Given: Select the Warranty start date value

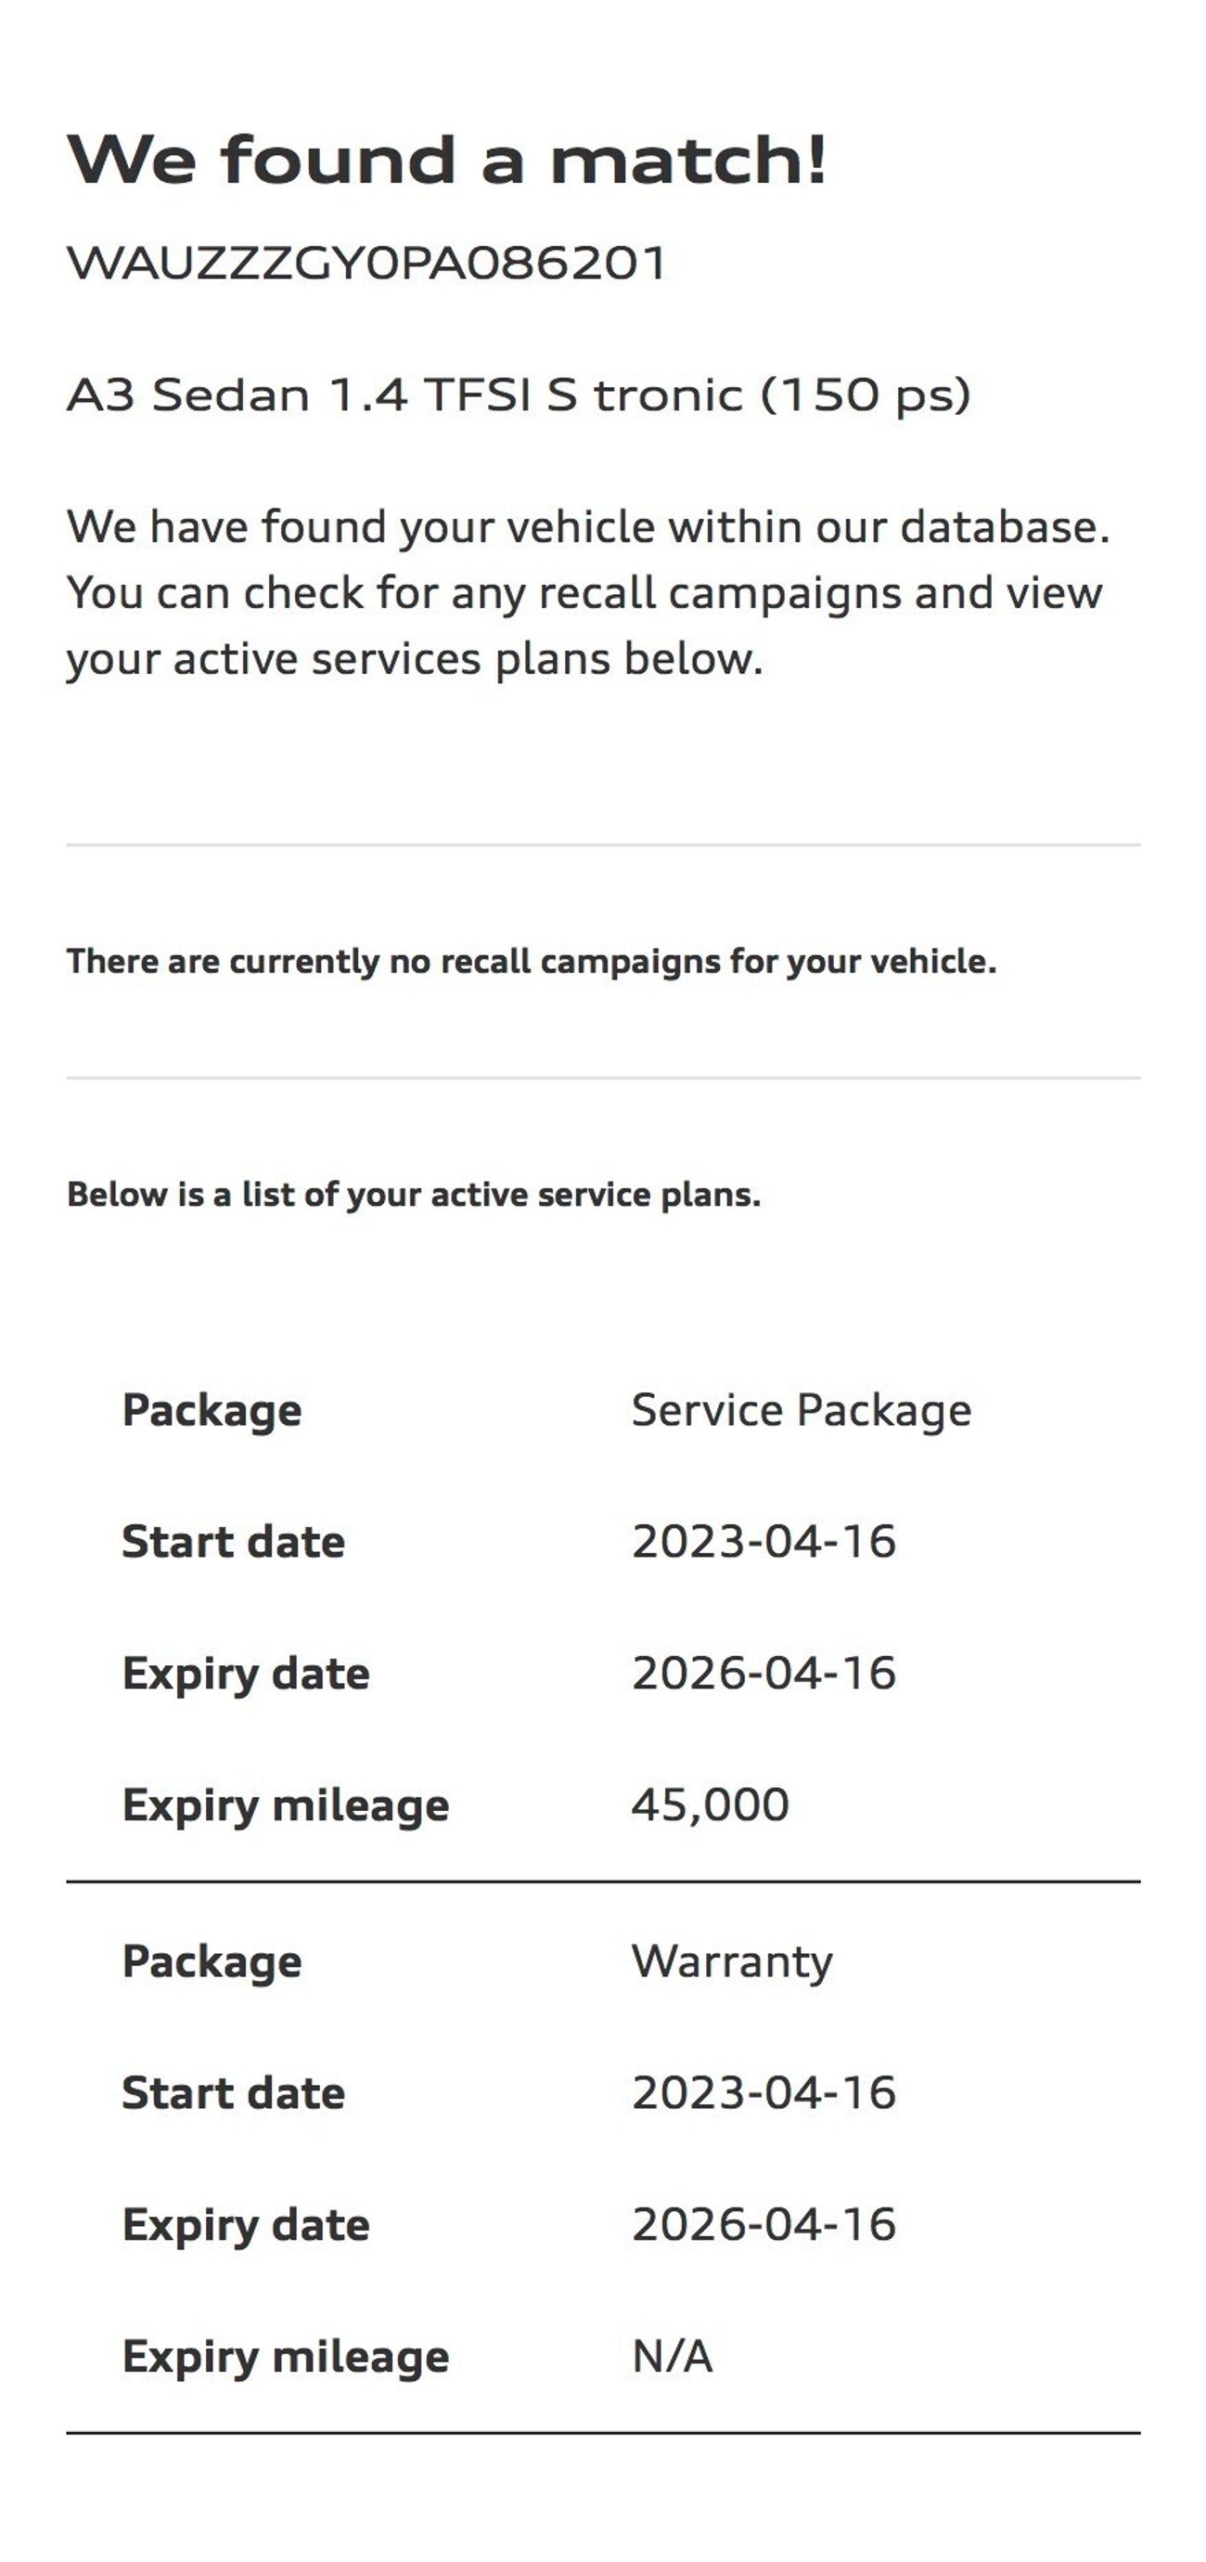Looking at the screenshot, I should 763,2093.
